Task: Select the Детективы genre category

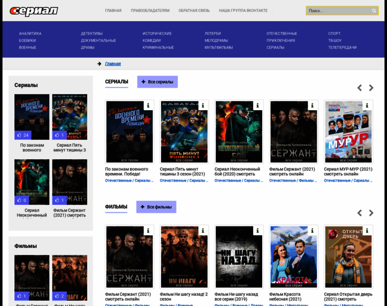Action: [92, 34]
